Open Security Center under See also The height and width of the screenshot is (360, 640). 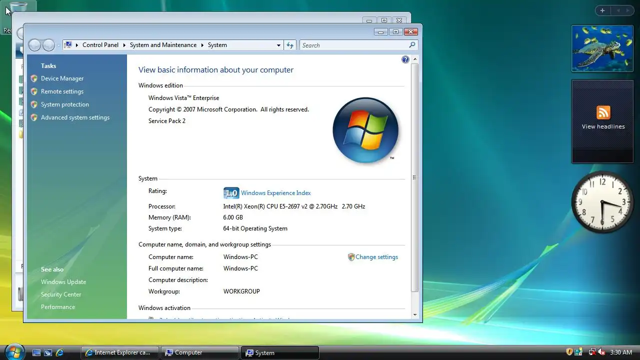point(61,294)
